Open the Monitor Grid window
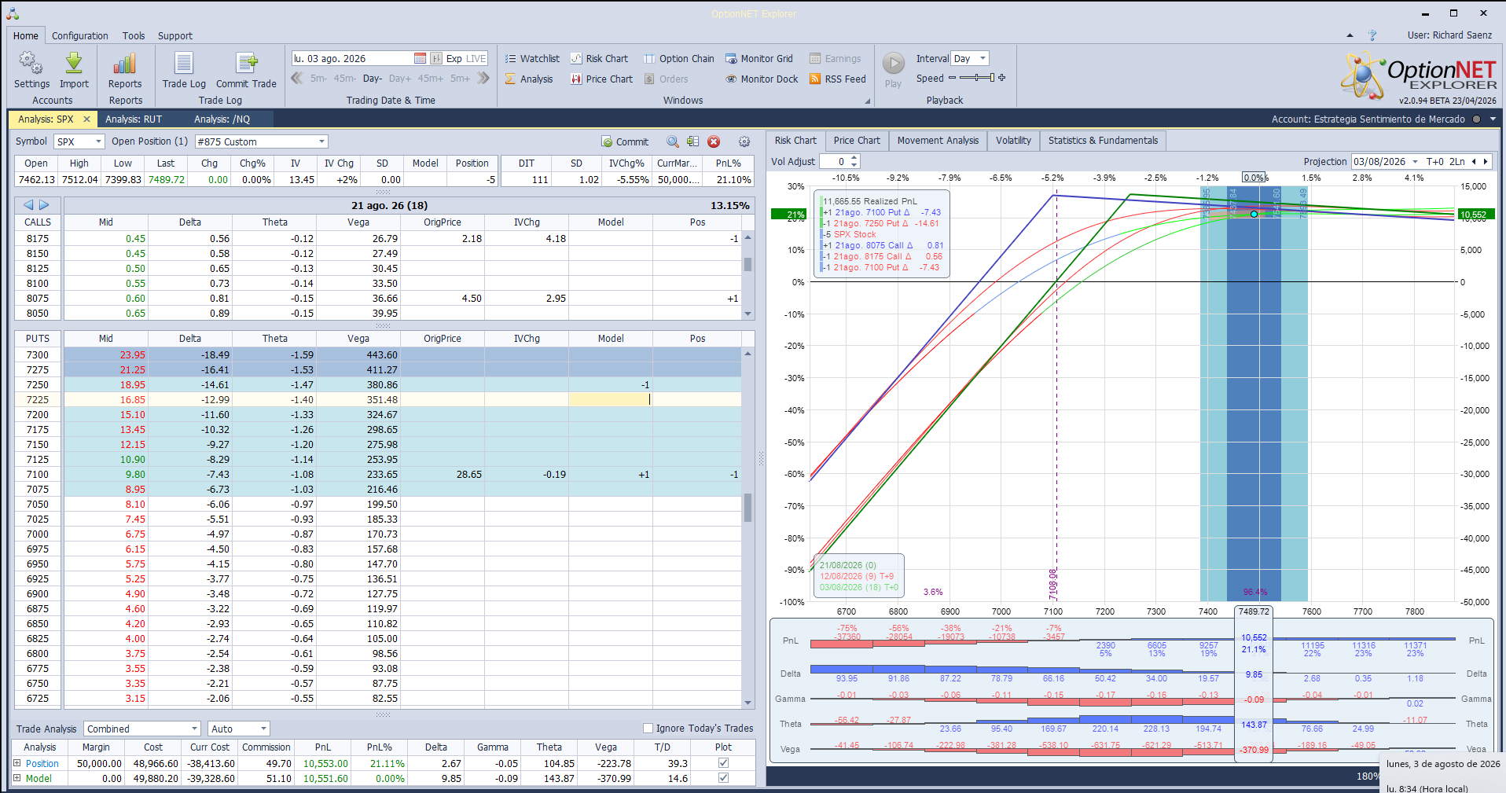This screenshot has height=793, width=1506. click(x=759, y=58)
